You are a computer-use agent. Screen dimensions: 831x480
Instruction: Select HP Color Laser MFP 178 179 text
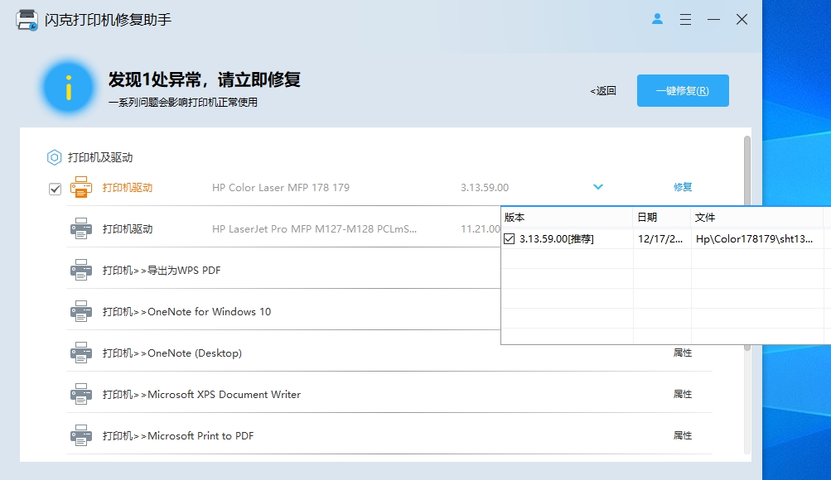click(x=280, y=187)
